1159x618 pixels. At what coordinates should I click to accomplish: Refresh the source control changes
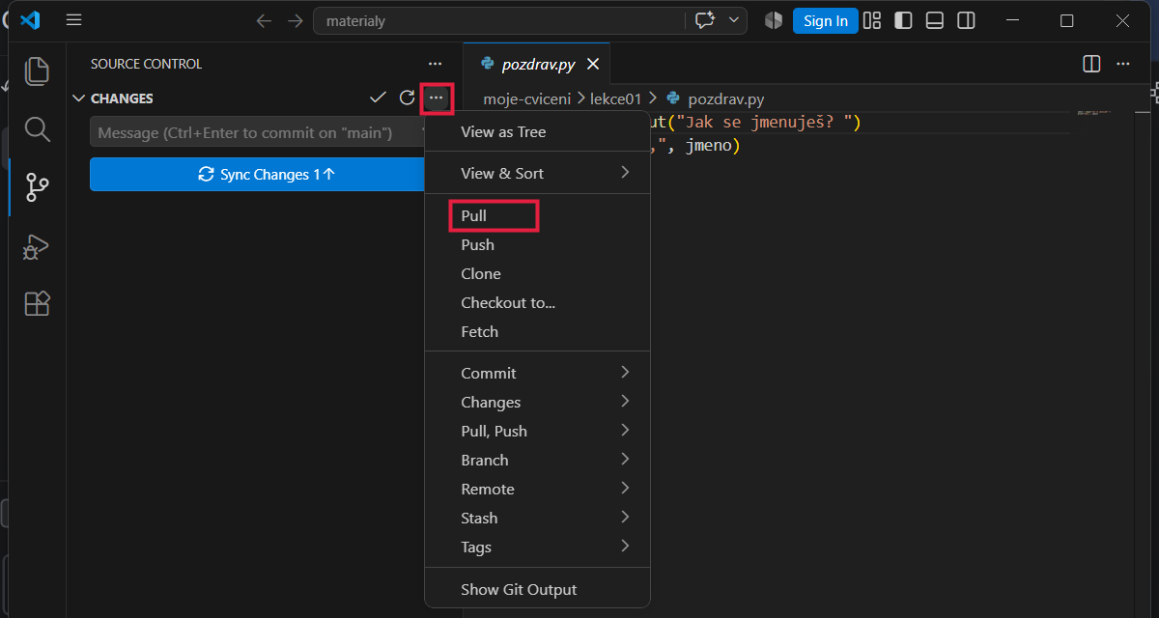coord(408,98)
